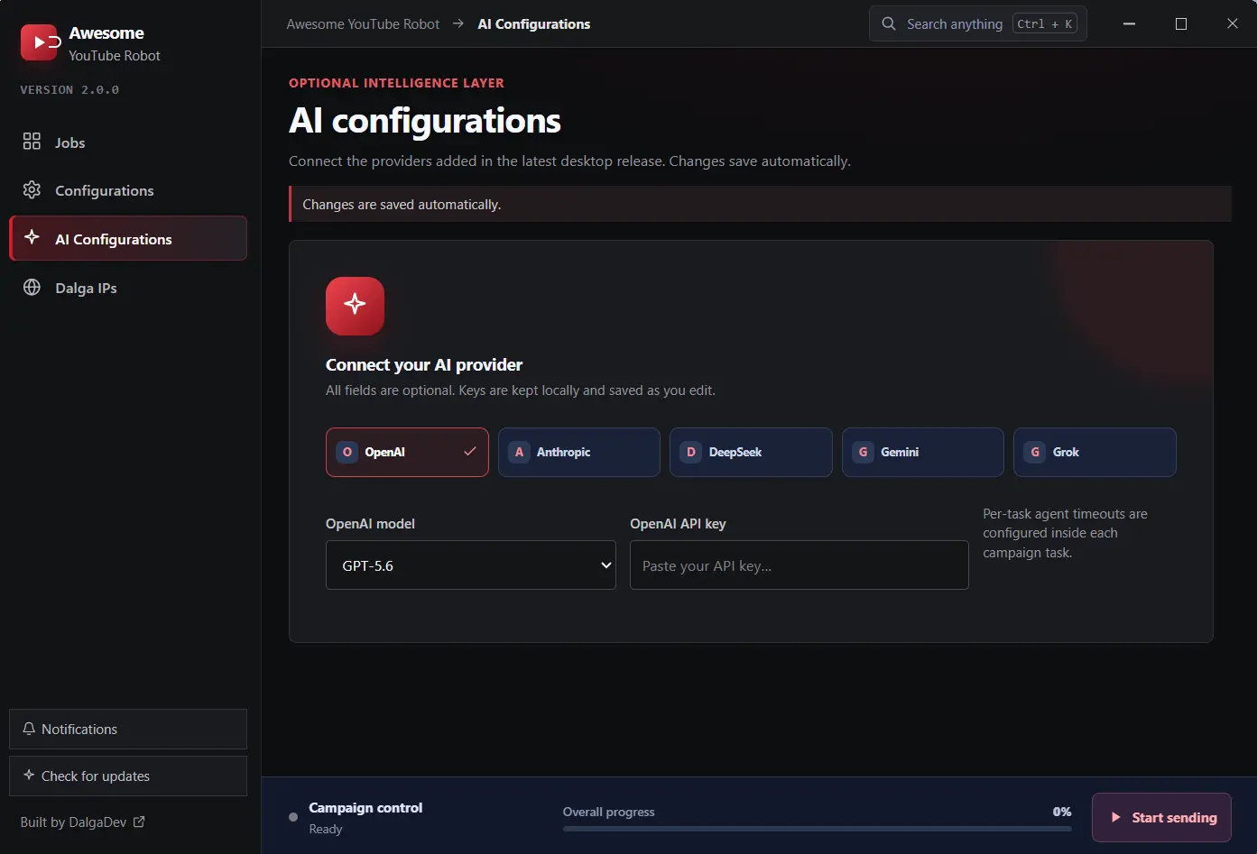The height and width of the screenshot is (854, 1257).
Task: Click the Configurations gear icon
Action: coord(32,190)
